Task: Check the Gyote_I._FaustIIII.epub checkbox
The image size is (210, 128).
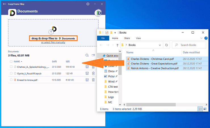Action: click(x=11, y=73)
